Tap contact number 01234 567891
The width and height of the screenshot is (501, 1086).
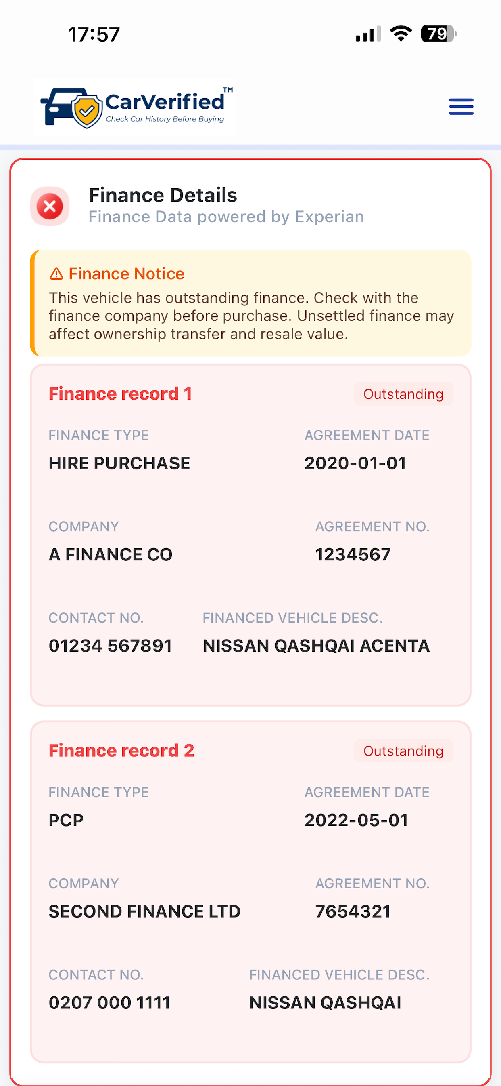tap(110, 646)
